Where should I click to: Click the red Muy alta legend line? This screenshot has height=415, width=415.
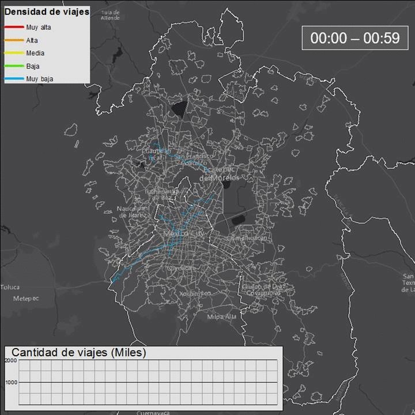[x=14, y=27]
